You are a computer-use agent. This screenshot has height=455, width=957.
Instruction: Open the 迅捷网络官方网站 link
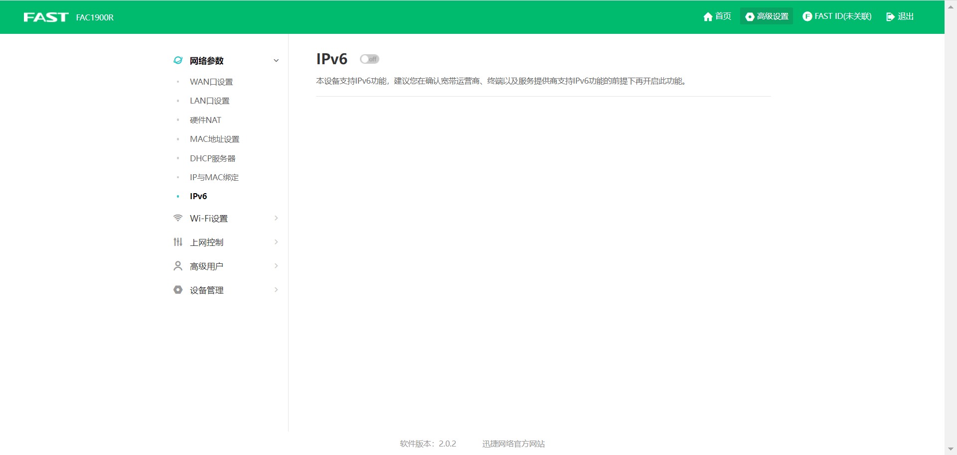coord(513,444)
